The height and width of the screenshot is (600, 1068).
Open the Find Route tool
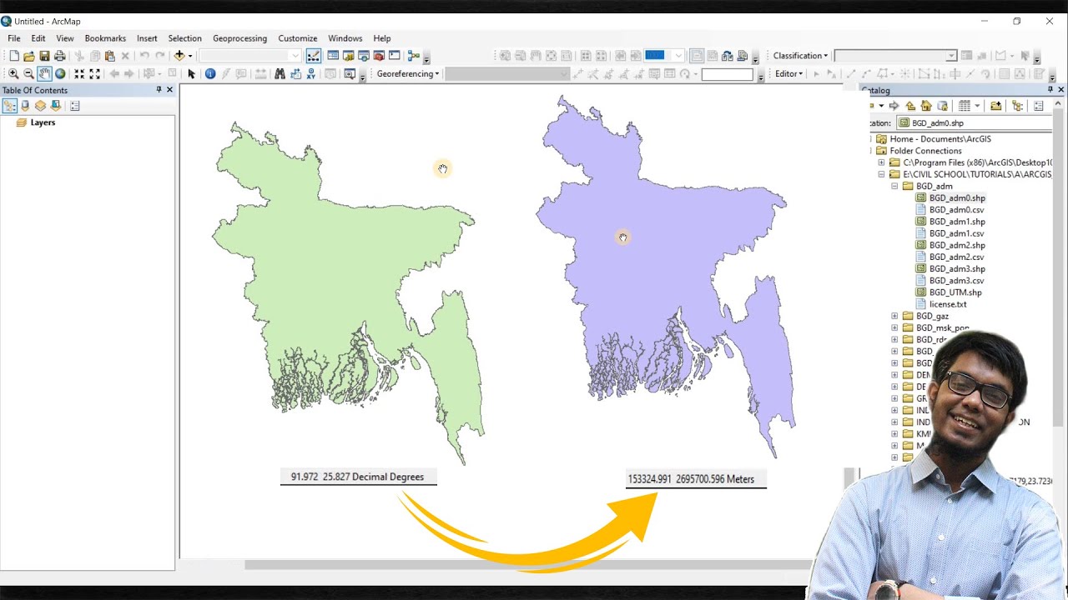(295, 74)
